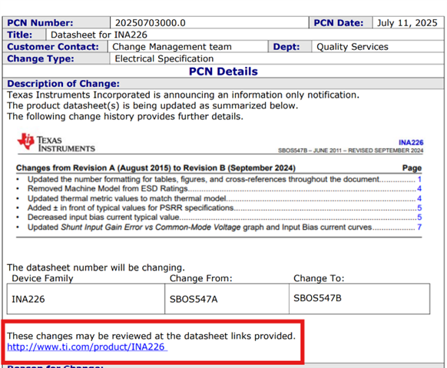
Task: Click 'Change Management team' contact value
Action: pyautogui.click(x=172, y=47)
